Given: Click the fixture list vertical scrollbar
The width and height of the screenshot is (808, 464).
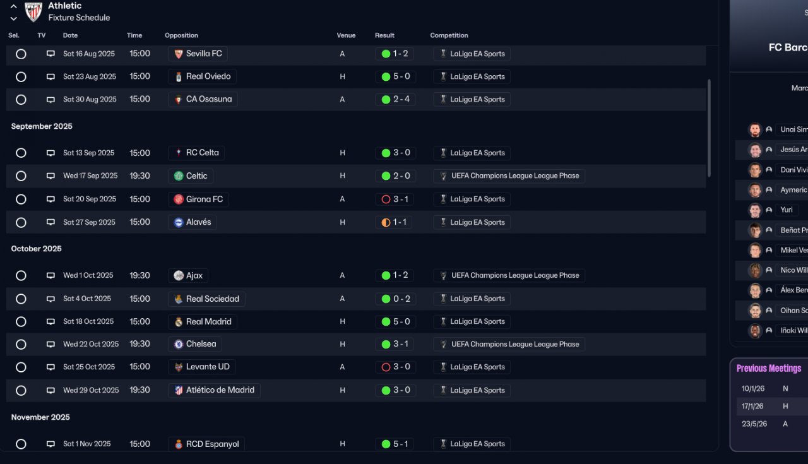Looking at the screenshot, I should (x=709, y=128).
